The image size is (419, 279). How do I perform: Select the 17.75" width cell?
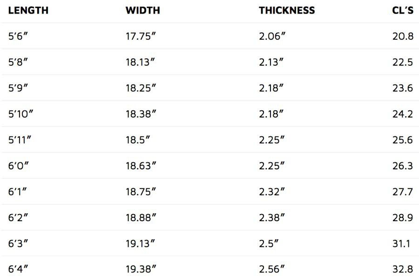pyautogui.click(x=141, y=36)
